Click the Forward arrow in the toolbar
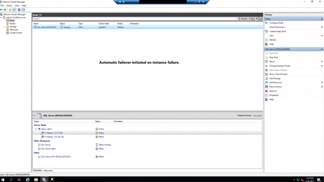 pyautogui.click(x=5, y=10)
